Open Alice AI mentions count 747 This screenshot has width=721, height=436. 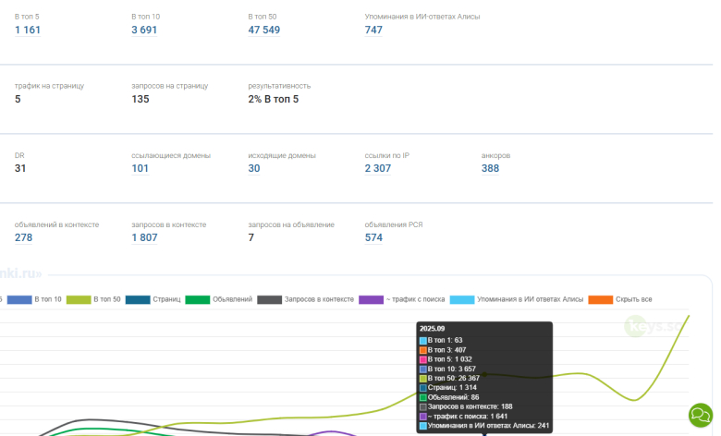[x=373, y=30]
